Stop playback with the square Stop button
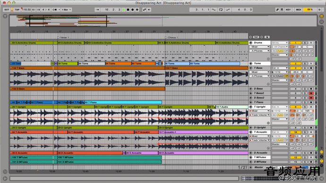The height and width of the screenshot is (183, 326). point(128,9)
